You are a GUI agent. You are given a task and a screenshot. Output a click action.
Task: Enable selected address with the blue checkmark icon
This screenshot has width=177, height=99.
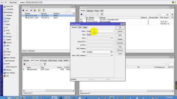pos(31,10)
